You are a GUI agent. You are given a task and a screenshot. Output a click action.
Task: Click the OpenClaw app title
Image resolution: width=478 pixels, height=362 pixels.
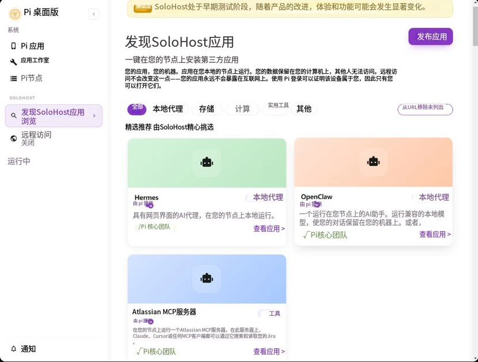[317, 197]
